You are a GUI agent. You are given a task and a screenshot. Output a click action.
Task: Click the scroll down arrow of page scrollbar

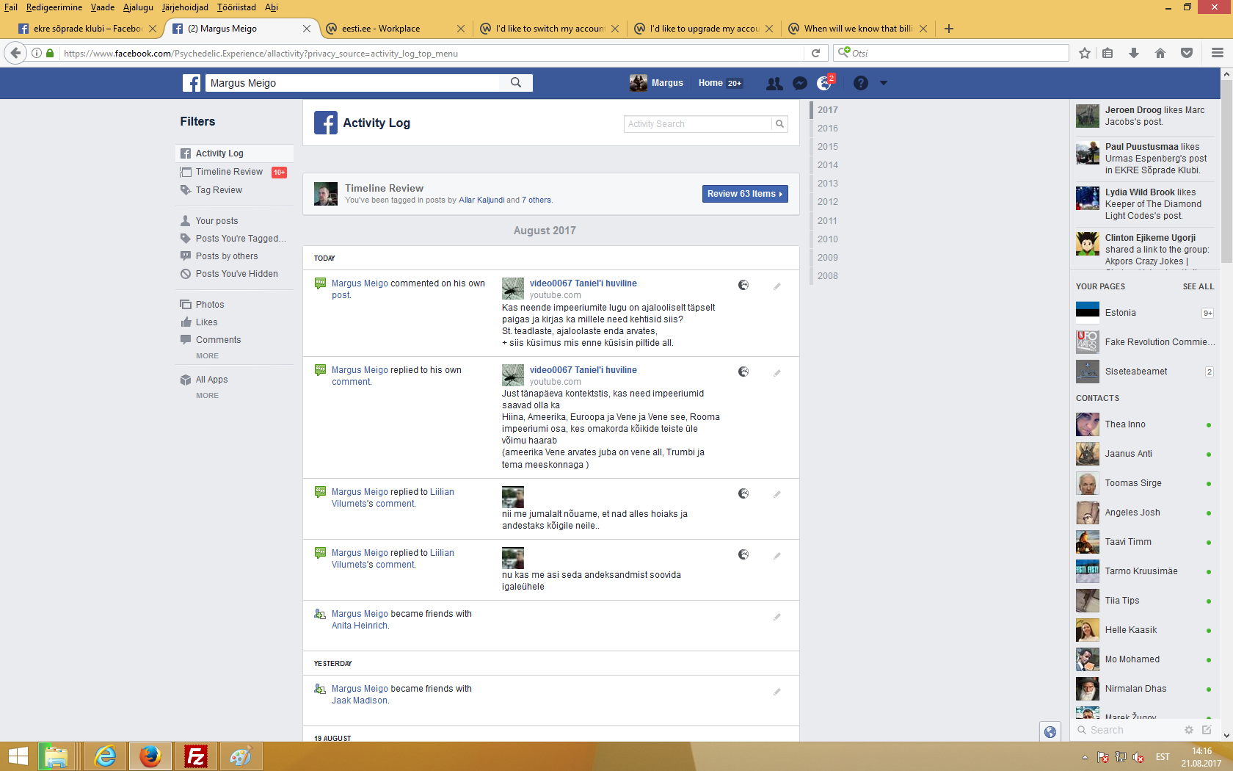(1226, 735)
